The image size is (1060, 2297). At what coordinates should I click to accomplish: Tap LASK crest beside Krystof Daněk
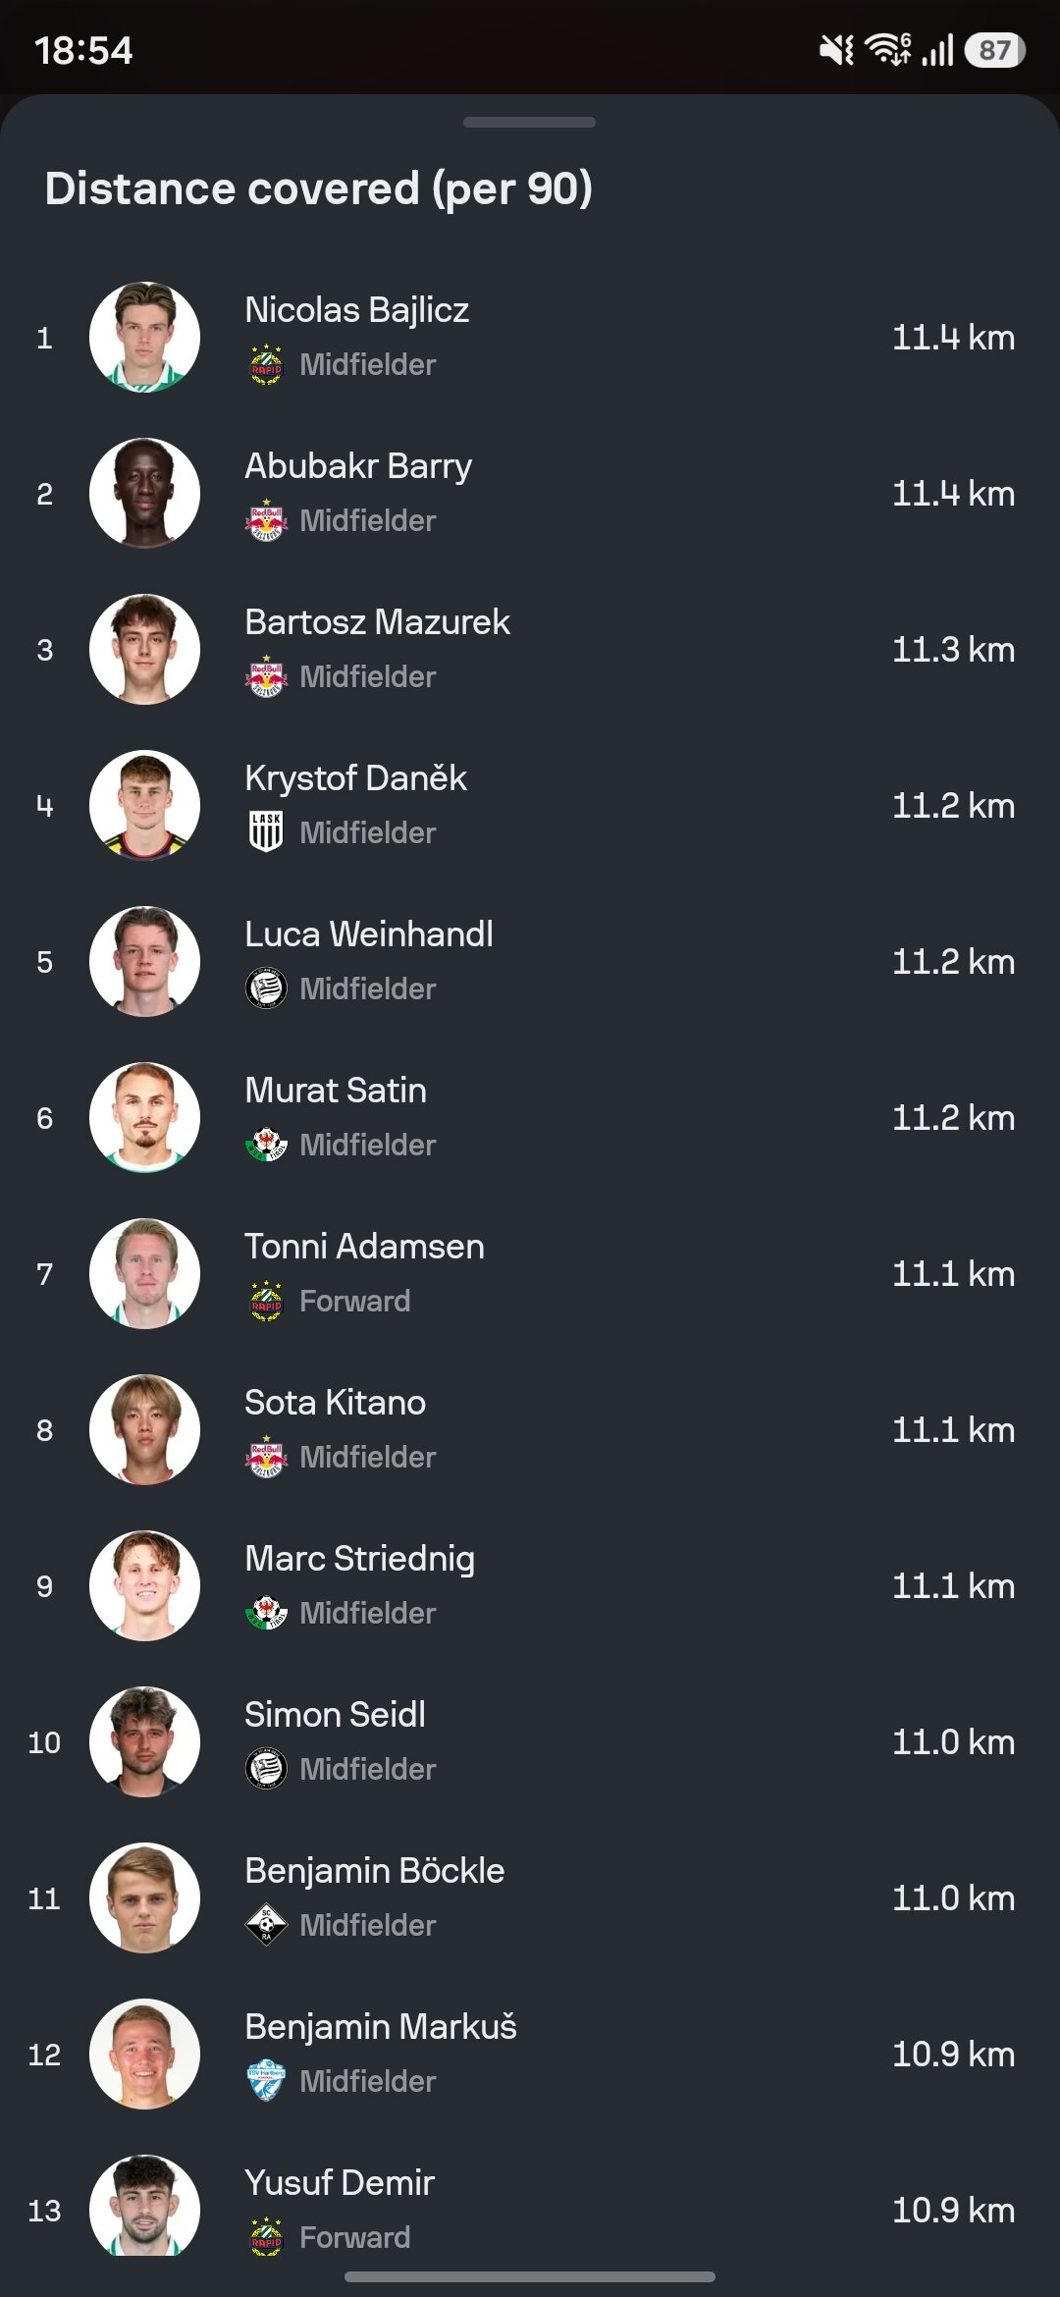pos(266,832)
